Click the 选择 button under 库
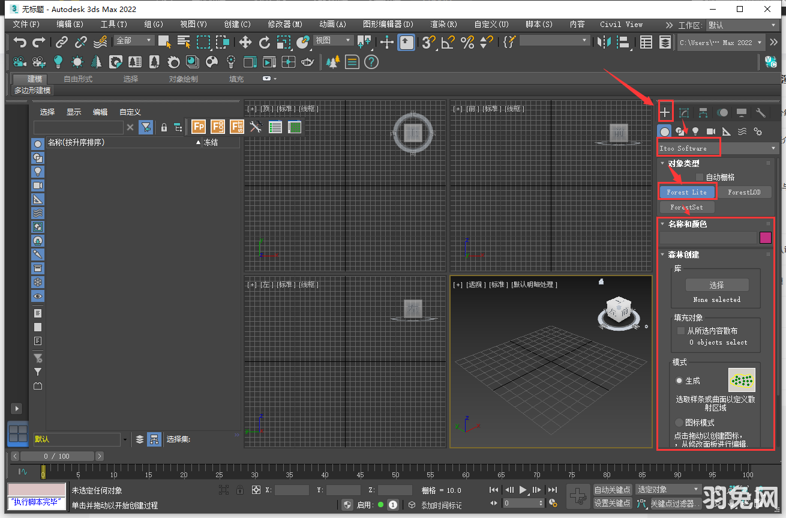This screenshot has height=518, width=786. click(x=716, y=285)
